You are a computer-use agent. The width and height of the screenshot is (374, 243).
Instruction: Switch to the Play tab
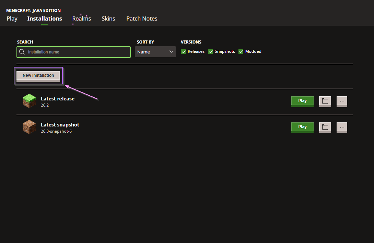pyautogui.click(x=12, y=19)
